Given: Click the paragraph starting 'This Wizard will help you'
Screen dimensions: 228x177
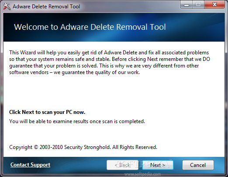Looking at the screenshot, I should pos(110,63).
